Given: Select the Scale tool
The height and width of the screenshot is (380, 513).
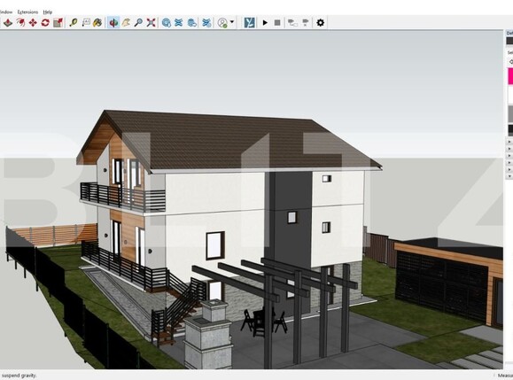Looking at the screenshot, I should coord(58,22).
